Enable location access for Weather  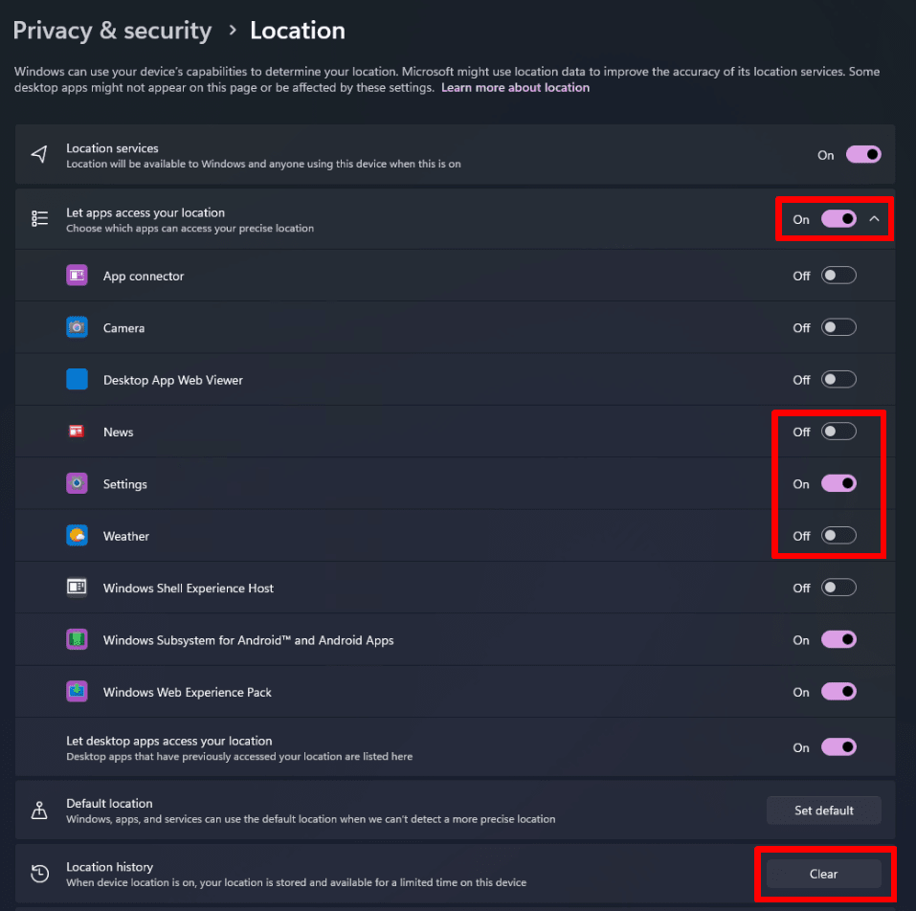pos(838,536)
